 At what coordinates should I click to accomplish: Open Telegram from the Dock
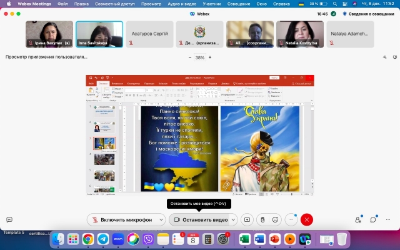[x=103, y=239]
